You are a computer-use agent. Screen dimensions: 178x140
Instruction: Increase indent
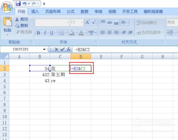pyautogui.click(x=130, y=32)
